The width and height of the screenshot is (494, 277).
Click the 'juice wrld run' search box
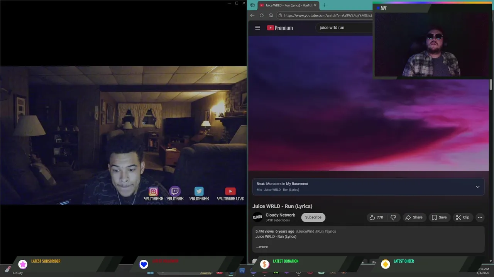343,28
